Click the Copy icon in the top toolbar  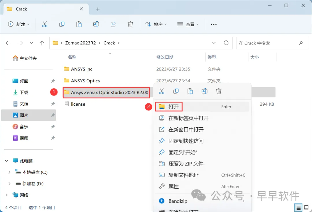62,24
